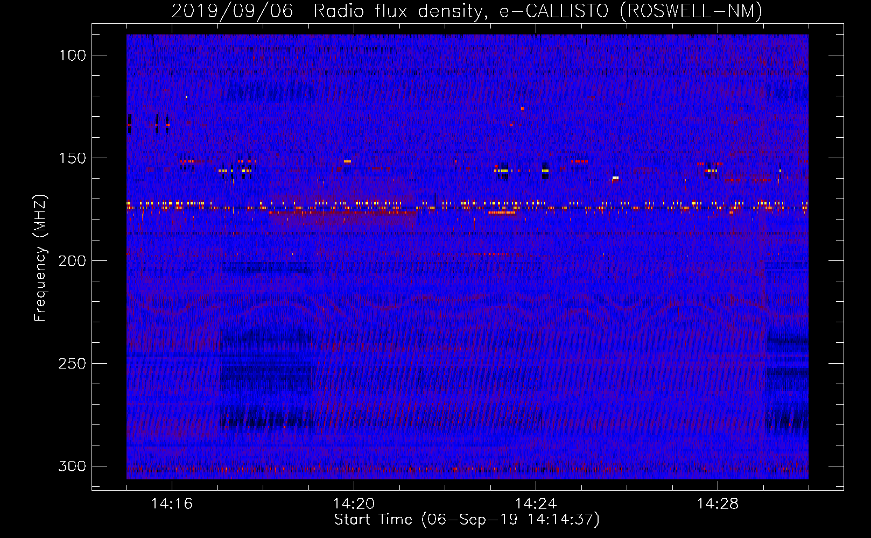Click the 14:16 time tick label
The height and width of the screenshot is (538, 871).
tap(172, 504)
